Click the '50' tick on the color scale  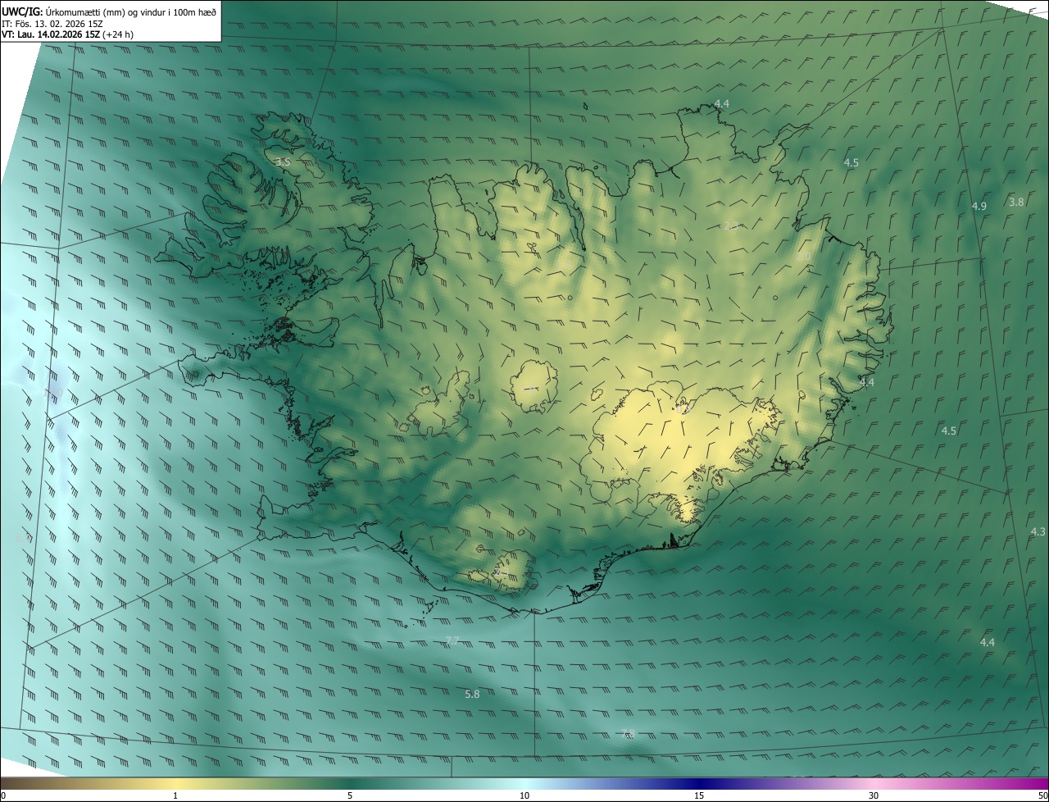[1042, 795]
